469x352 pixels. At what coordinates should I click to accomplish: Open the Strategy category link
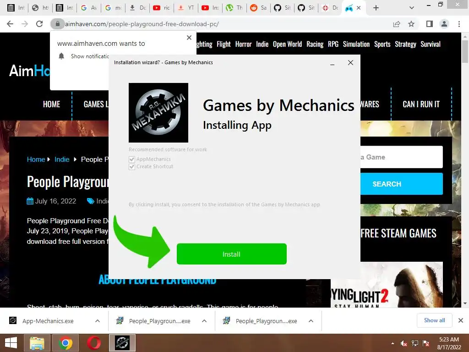pos(405,44)
